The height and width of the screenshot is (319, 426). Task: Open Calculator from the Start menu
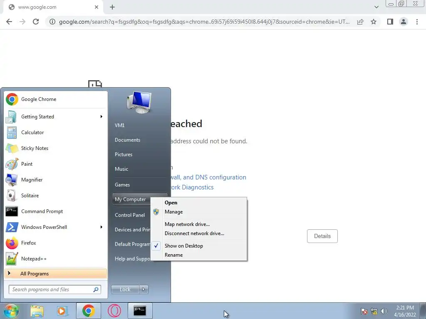(x=56, y=133)
